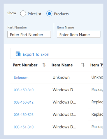Image resolution: width=107 pixels, height=139 pixels.
Task: Click item name in row 003-150-312
Action: 64,102
